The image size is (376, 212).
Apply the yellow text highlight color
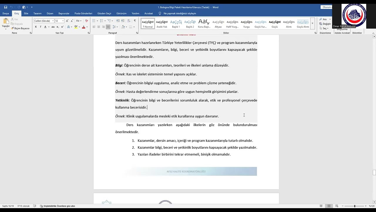click(x=76, y=27)
